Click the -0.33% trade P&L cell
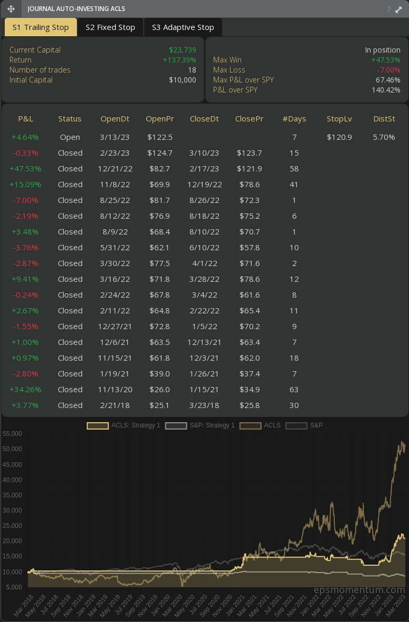This screenshot has width=409, height=622. pyautogui.click(x=25, y=153)
